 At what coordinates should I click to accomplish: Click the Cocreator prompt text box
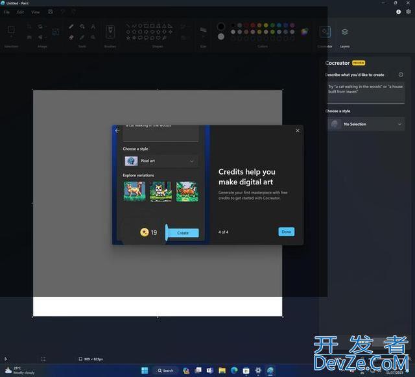[366, 93]
